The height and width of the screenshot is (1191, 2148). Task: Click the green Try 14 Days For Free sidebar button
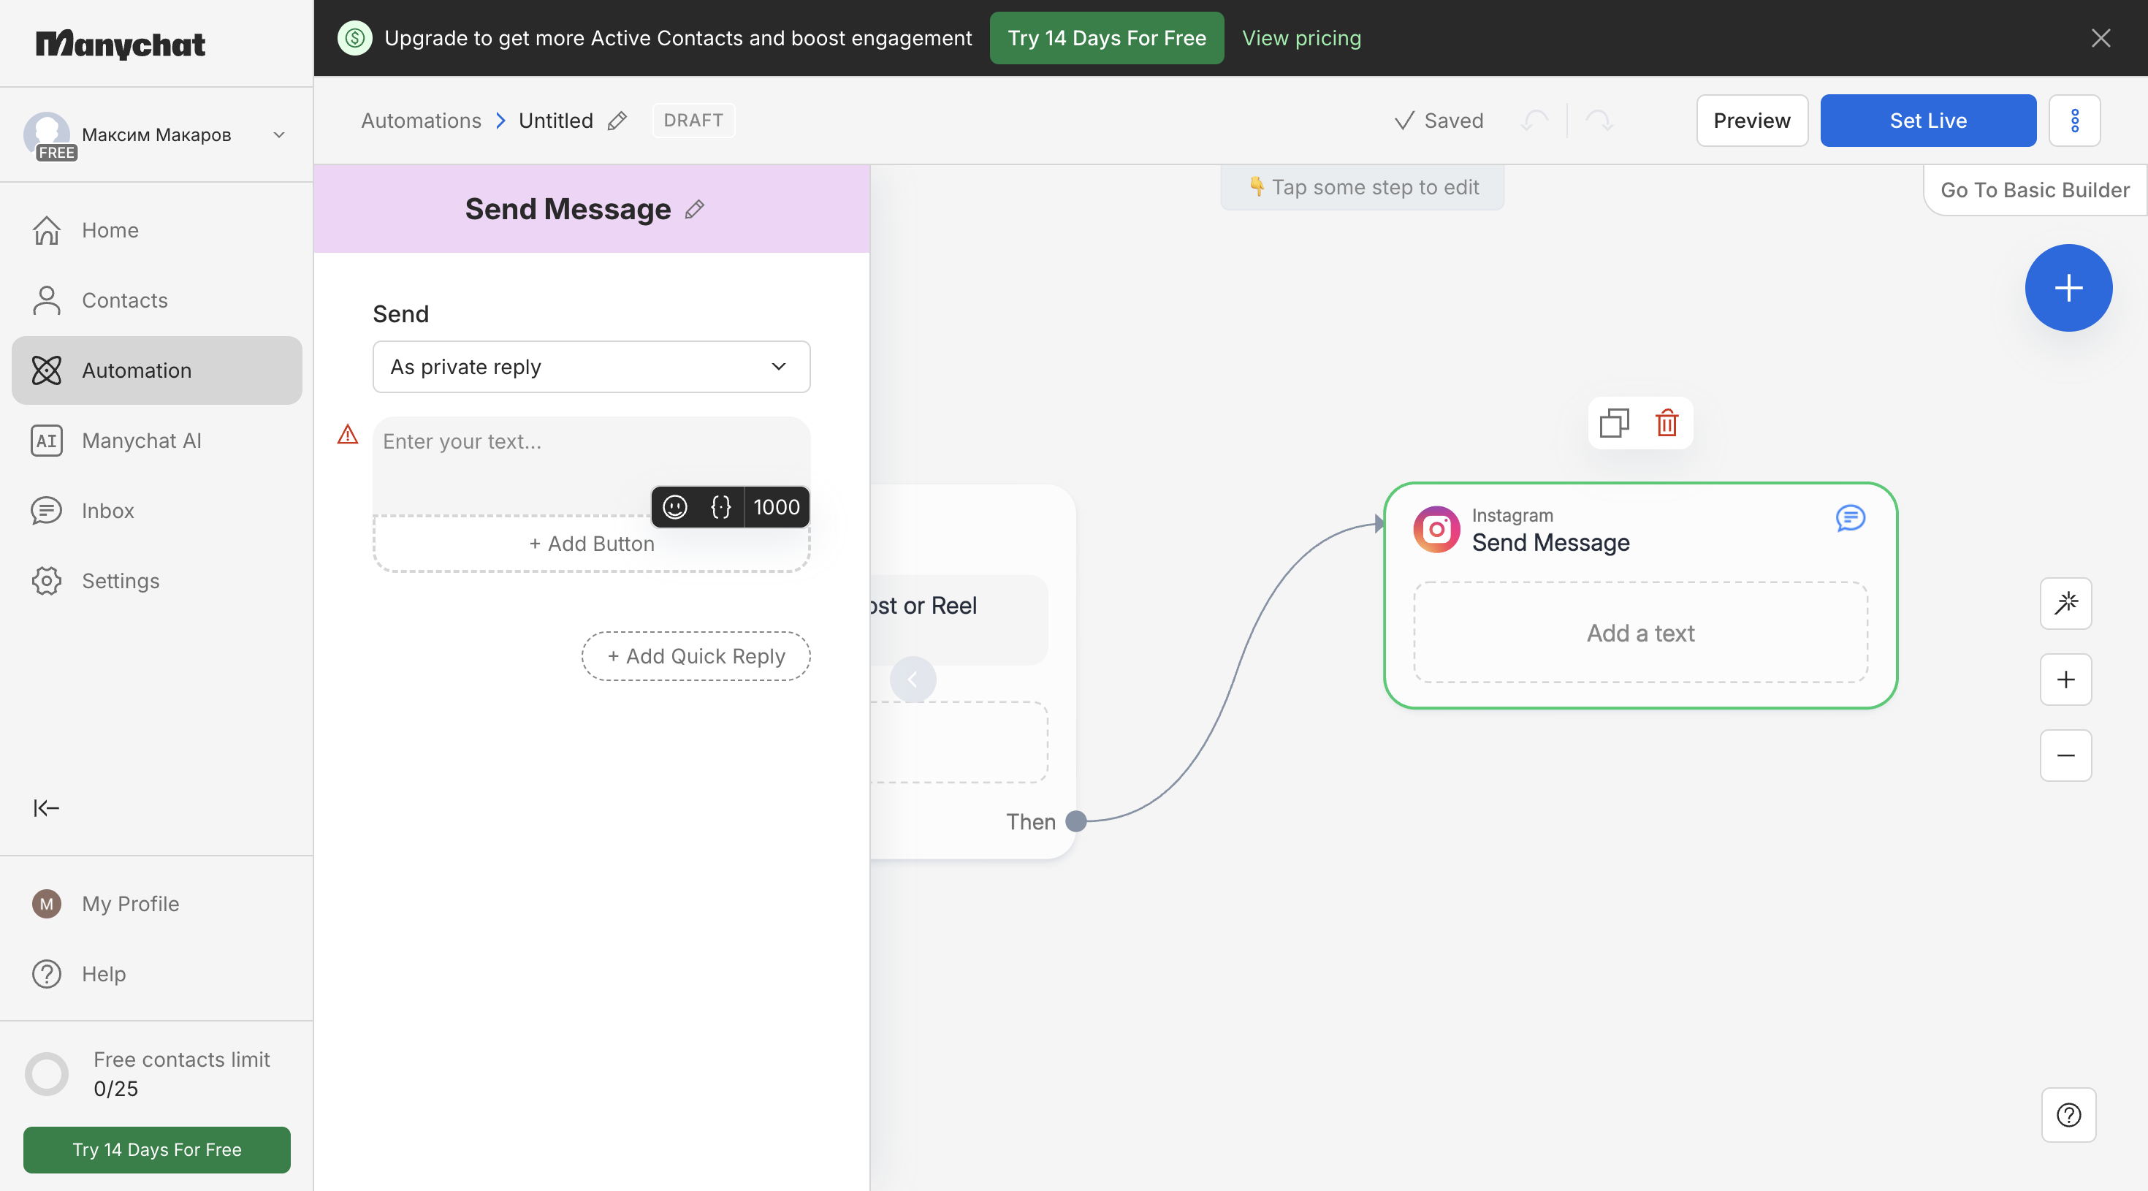(157, 1149)
